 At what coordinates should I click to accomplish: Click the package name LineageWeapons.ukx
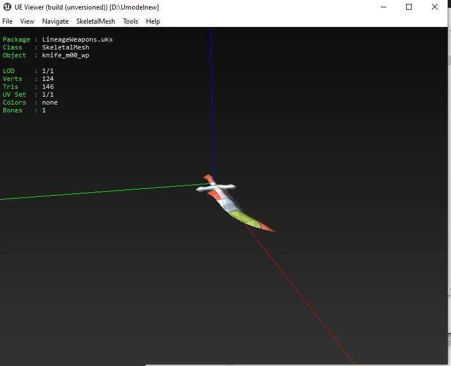tap(78, 39)
